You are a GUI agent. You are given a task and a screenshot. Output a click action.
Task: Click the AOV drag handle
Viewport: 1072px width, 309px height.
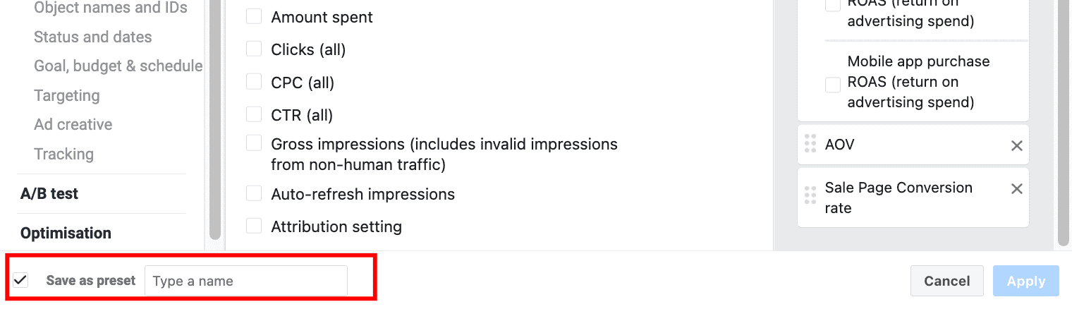(810, 143)
